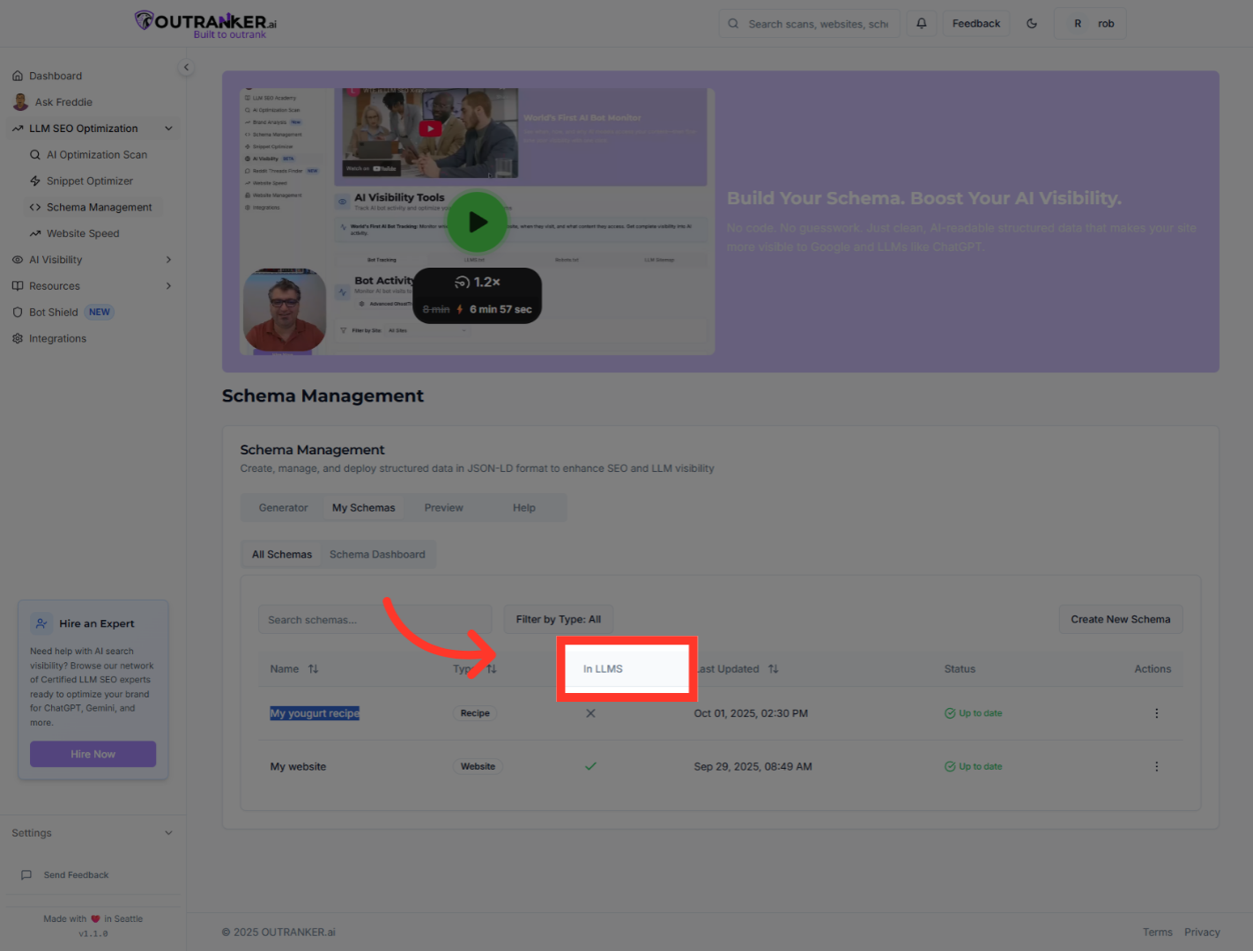Click the magnifier icon in the top search bar

point(733,24)
